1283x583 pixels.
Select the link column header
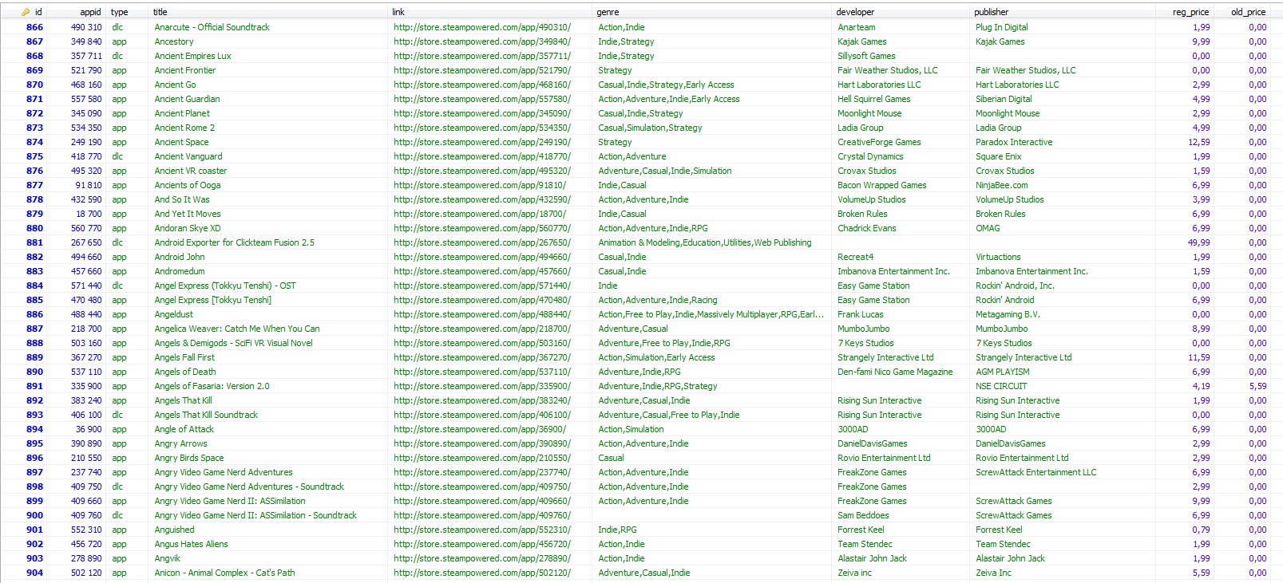398,12
